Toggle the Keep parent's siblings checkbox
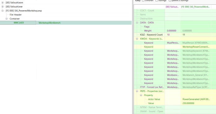Screen dimensions: 216x114 [x=170, y=1]
